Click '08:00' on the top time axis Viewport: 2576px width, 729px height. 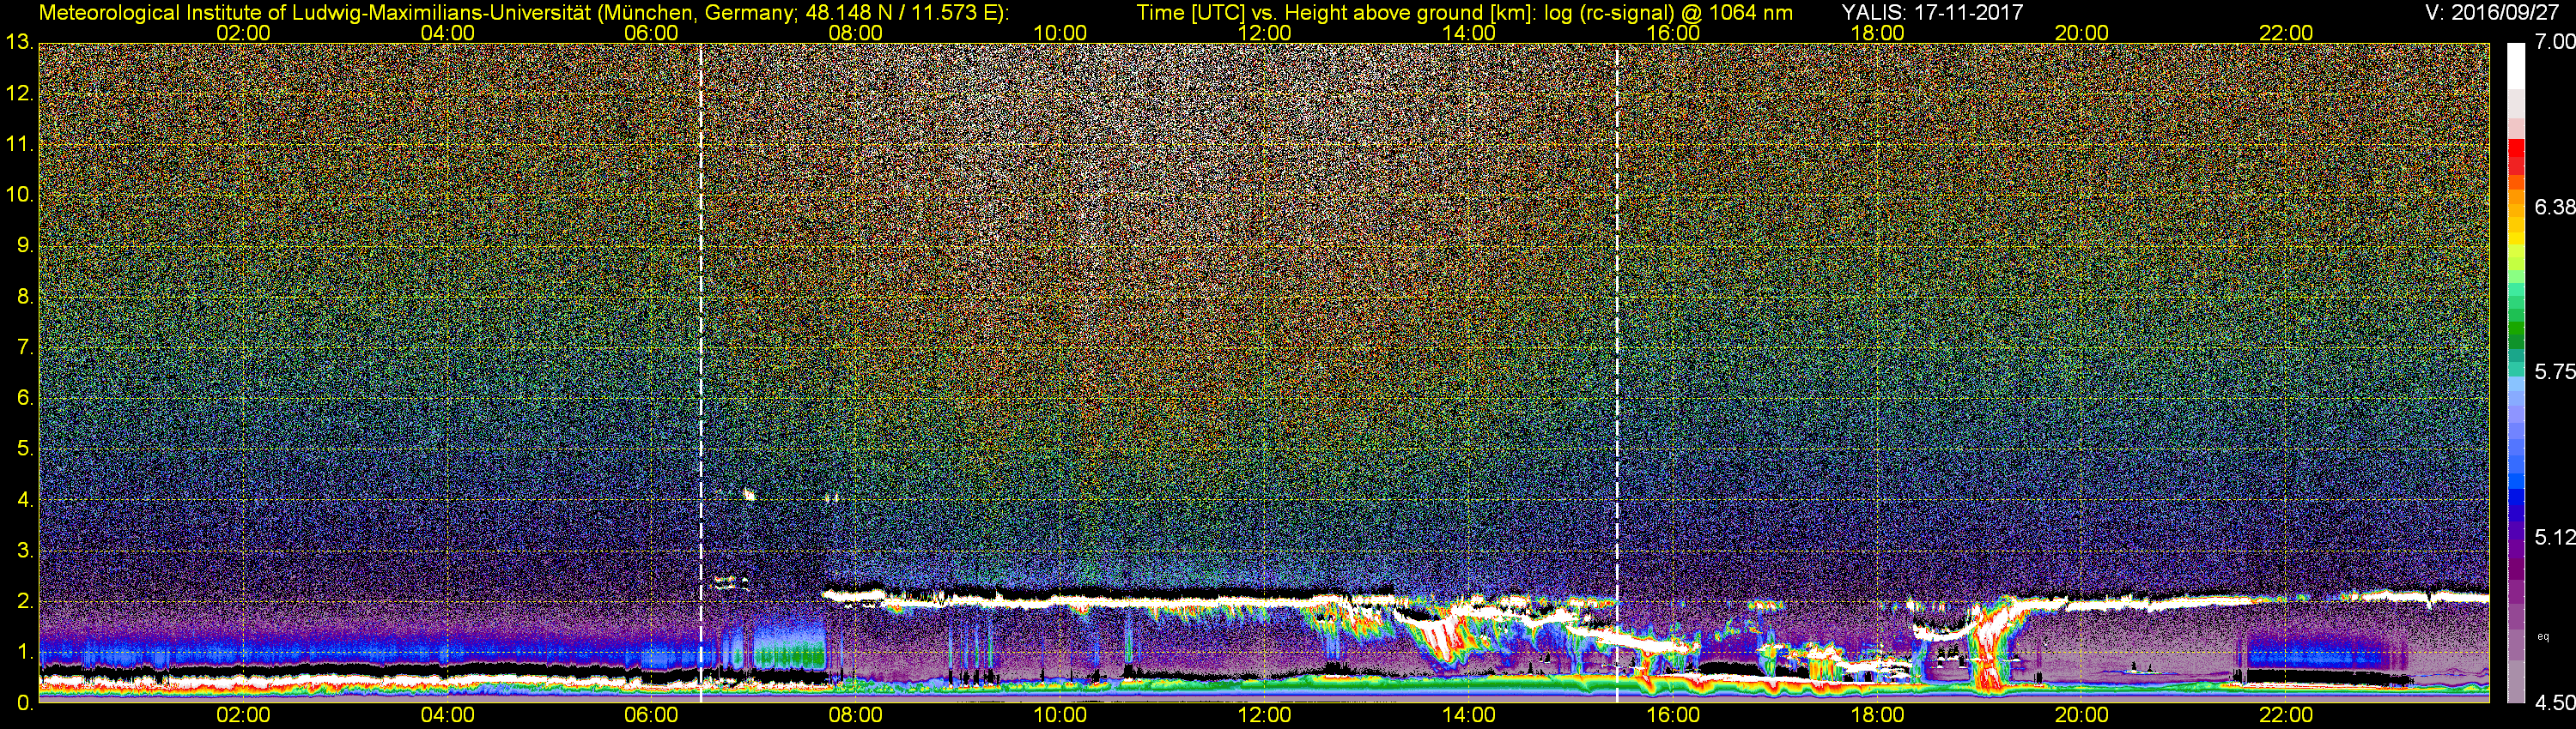(x=856, y=33)
